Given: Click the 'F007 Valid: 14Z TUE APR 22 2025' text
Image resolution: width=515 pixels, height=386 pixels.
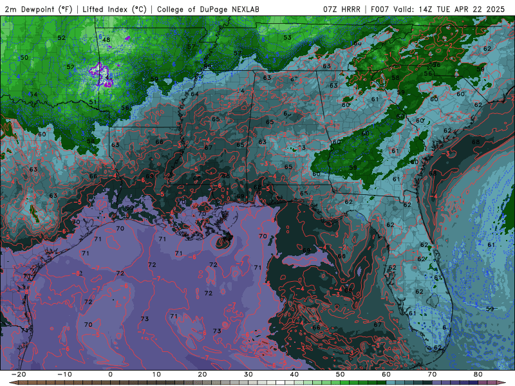Looking at the screenshot, I should pyautogui.click(x=438, y=9).
